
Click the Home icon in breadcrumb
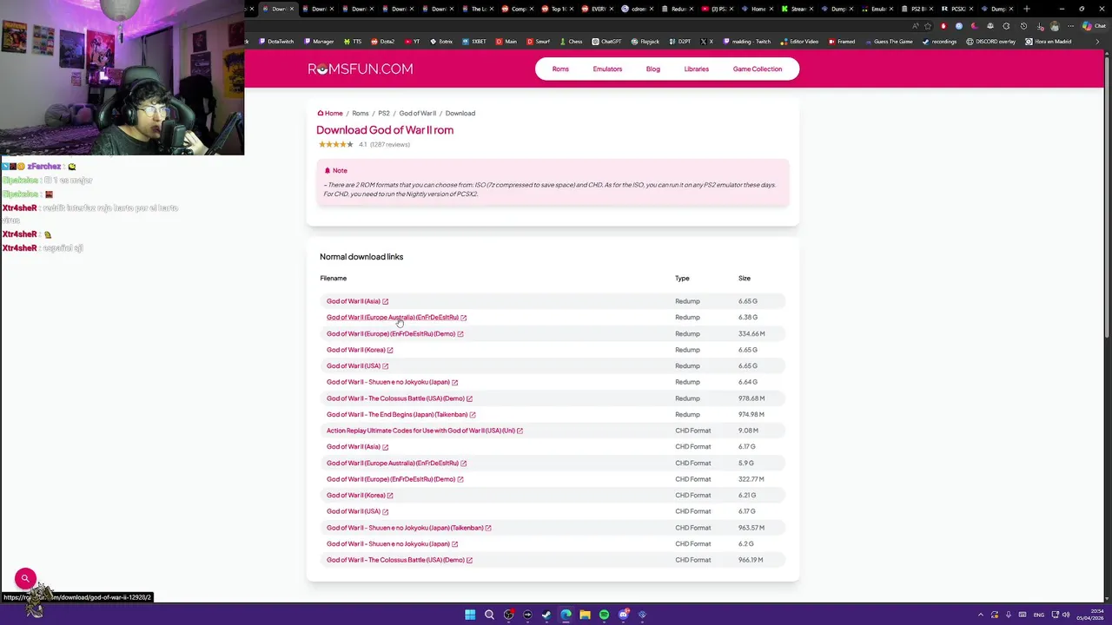pos(320,113)
